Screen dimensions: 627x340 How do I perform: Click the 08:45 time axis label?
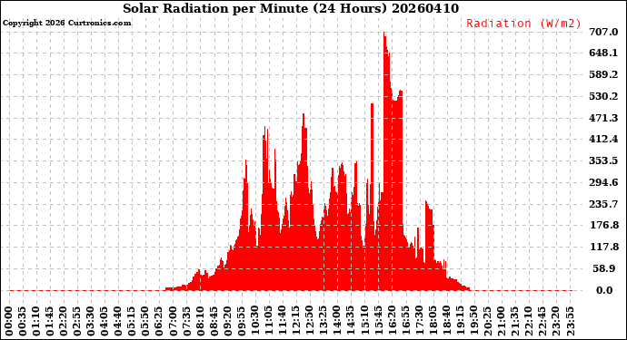(214, 322)
